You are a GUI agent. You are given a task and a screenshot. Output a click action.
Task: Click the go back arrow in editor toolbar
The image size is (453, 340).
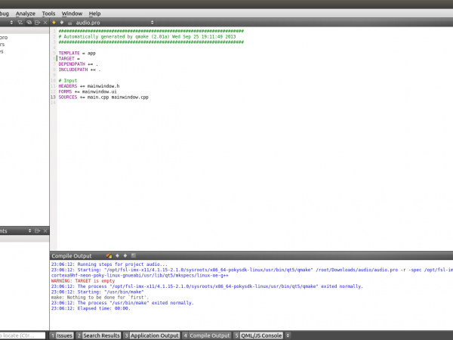(54, 23)
